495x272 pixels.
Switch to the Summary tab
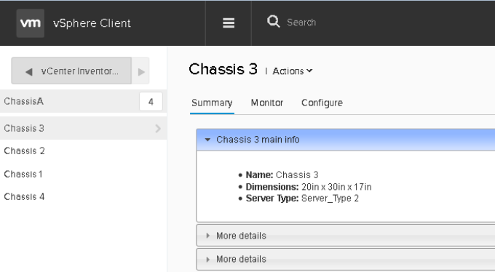(x=212, y=103)
